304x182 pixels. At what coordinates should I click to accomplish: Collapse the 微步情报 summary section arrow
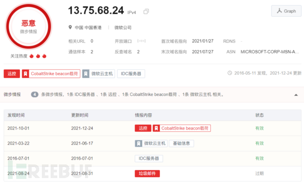(x=296, y=95)
